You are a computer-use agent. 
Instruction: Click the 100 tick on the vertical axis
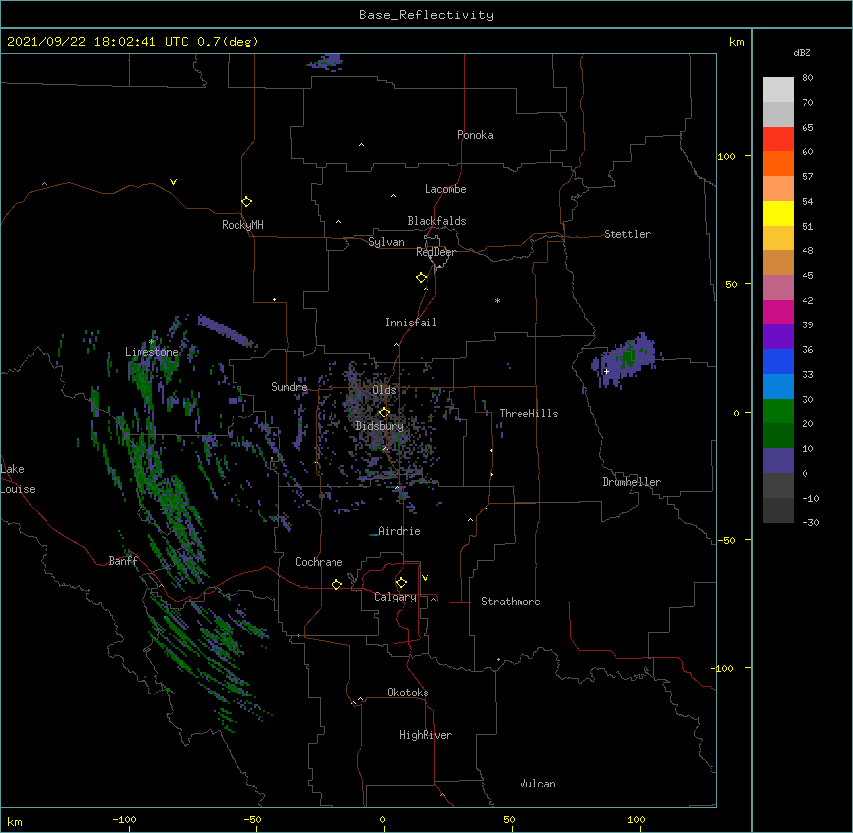[x=726, y=156]
